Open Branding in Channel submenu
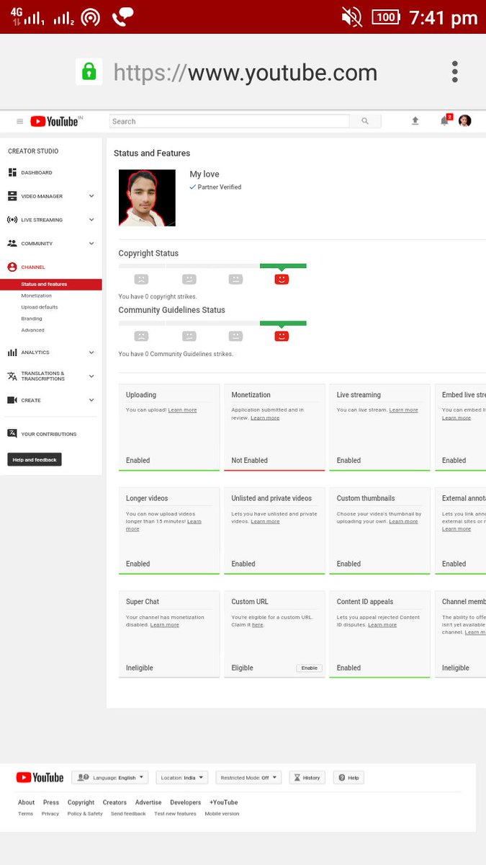Viewport: 486px width, 865px height. click(32, 319)
